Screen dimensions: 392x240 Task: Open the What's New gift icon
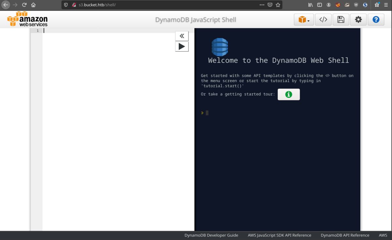(x=377, y=5)
